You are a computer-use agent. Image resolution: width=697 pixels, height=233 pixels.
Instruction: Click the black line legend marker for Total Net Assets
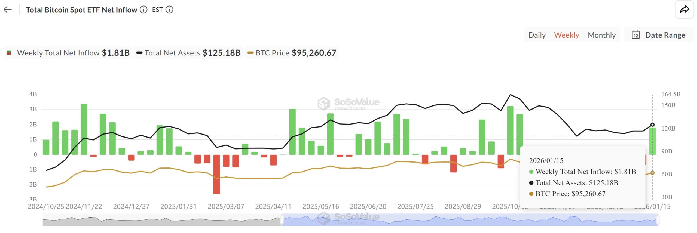click(139, 53)
